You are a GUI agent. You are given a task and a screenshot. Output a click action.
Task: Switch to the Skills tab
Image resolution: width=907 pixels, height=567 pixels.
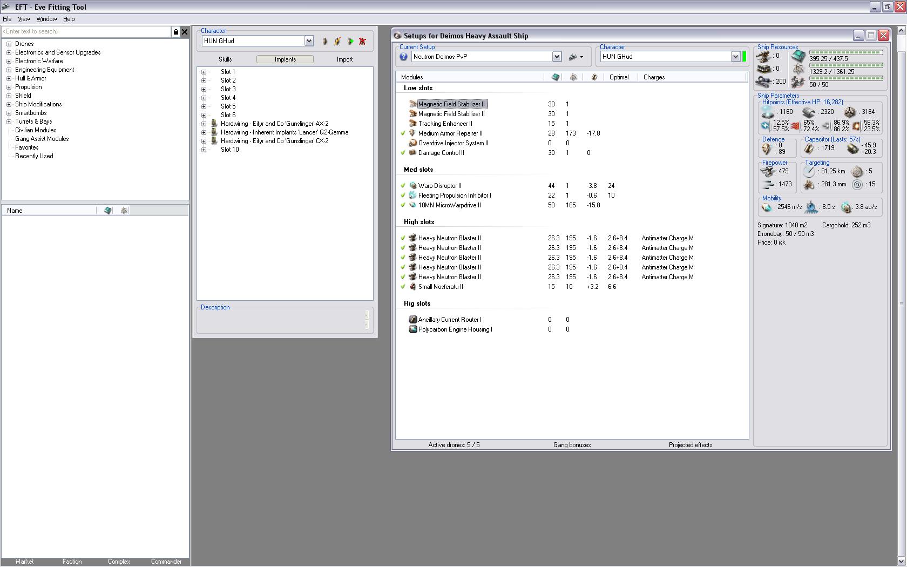click(225, 59)
